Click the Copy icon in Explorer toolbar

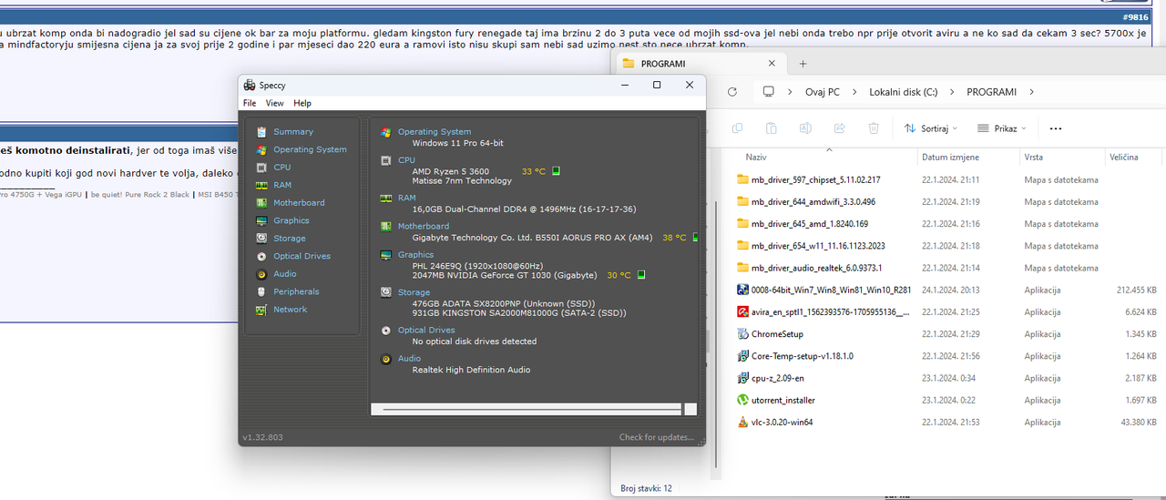pyautogui.click(x=738, y=128)
